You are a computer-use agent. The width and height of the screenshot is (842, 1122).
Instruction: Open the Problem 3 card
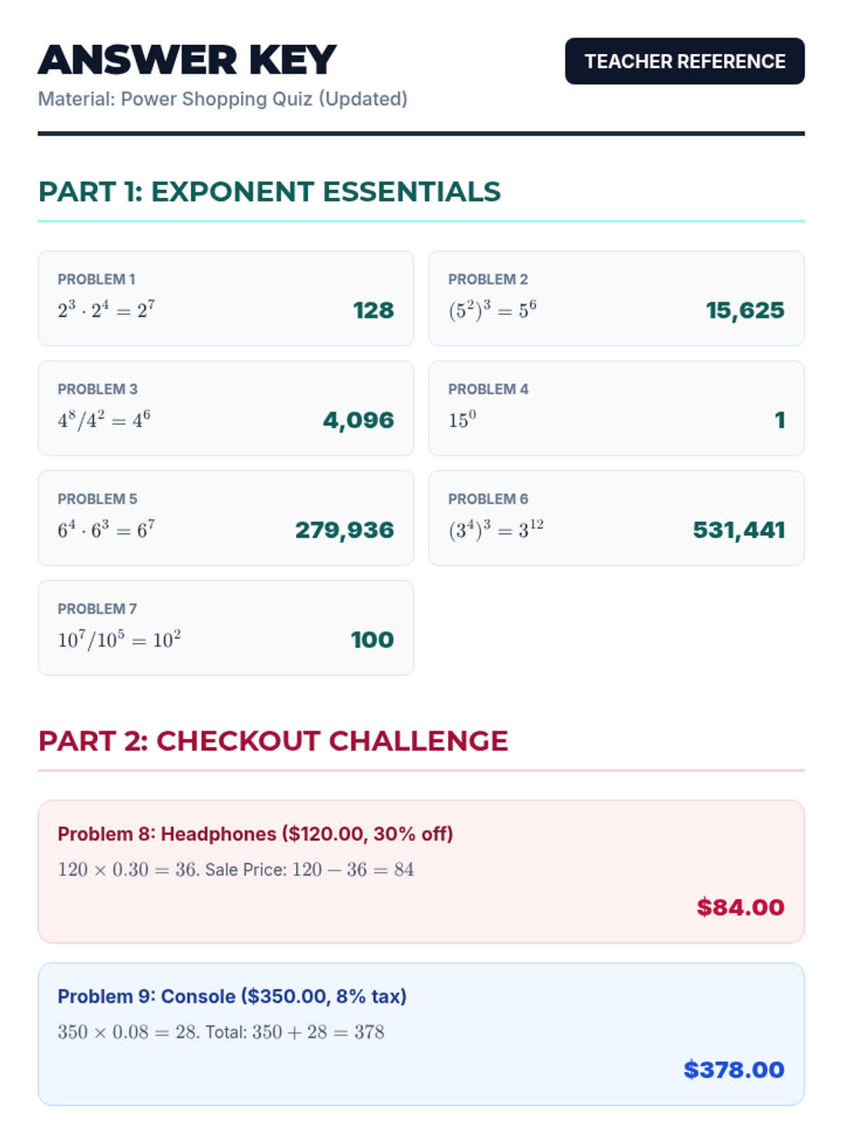pyautogui.click(x=225, y=408)
